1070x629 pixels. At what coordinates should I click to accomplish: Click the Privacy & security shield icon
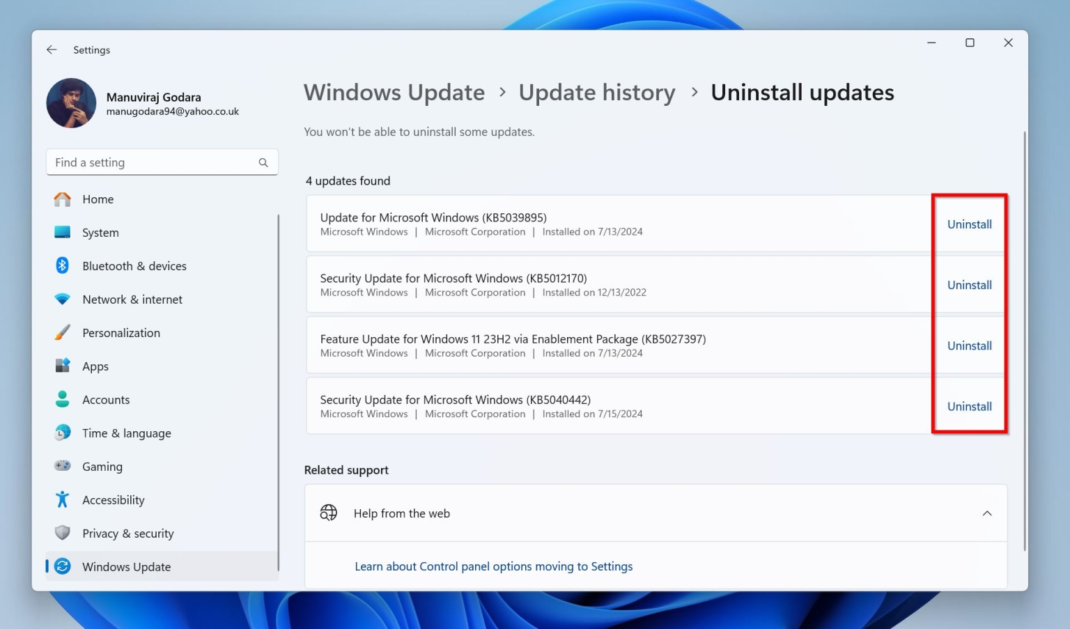pos(63,533)
